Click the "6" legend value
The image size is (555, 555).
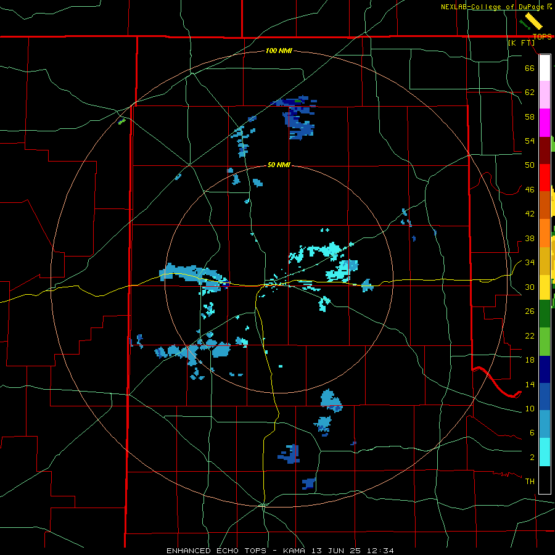[532, 432]
